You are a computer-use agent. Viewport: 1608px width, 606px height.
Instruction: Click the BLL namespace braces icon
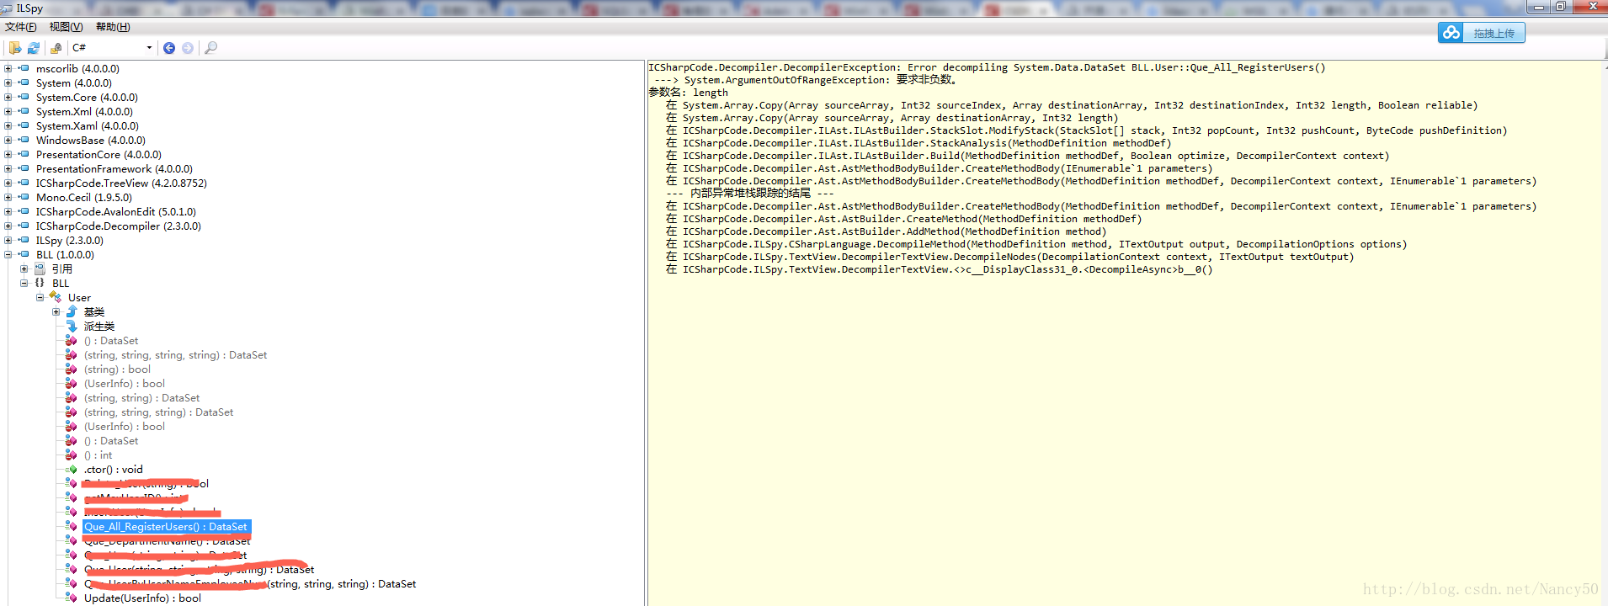40,284
